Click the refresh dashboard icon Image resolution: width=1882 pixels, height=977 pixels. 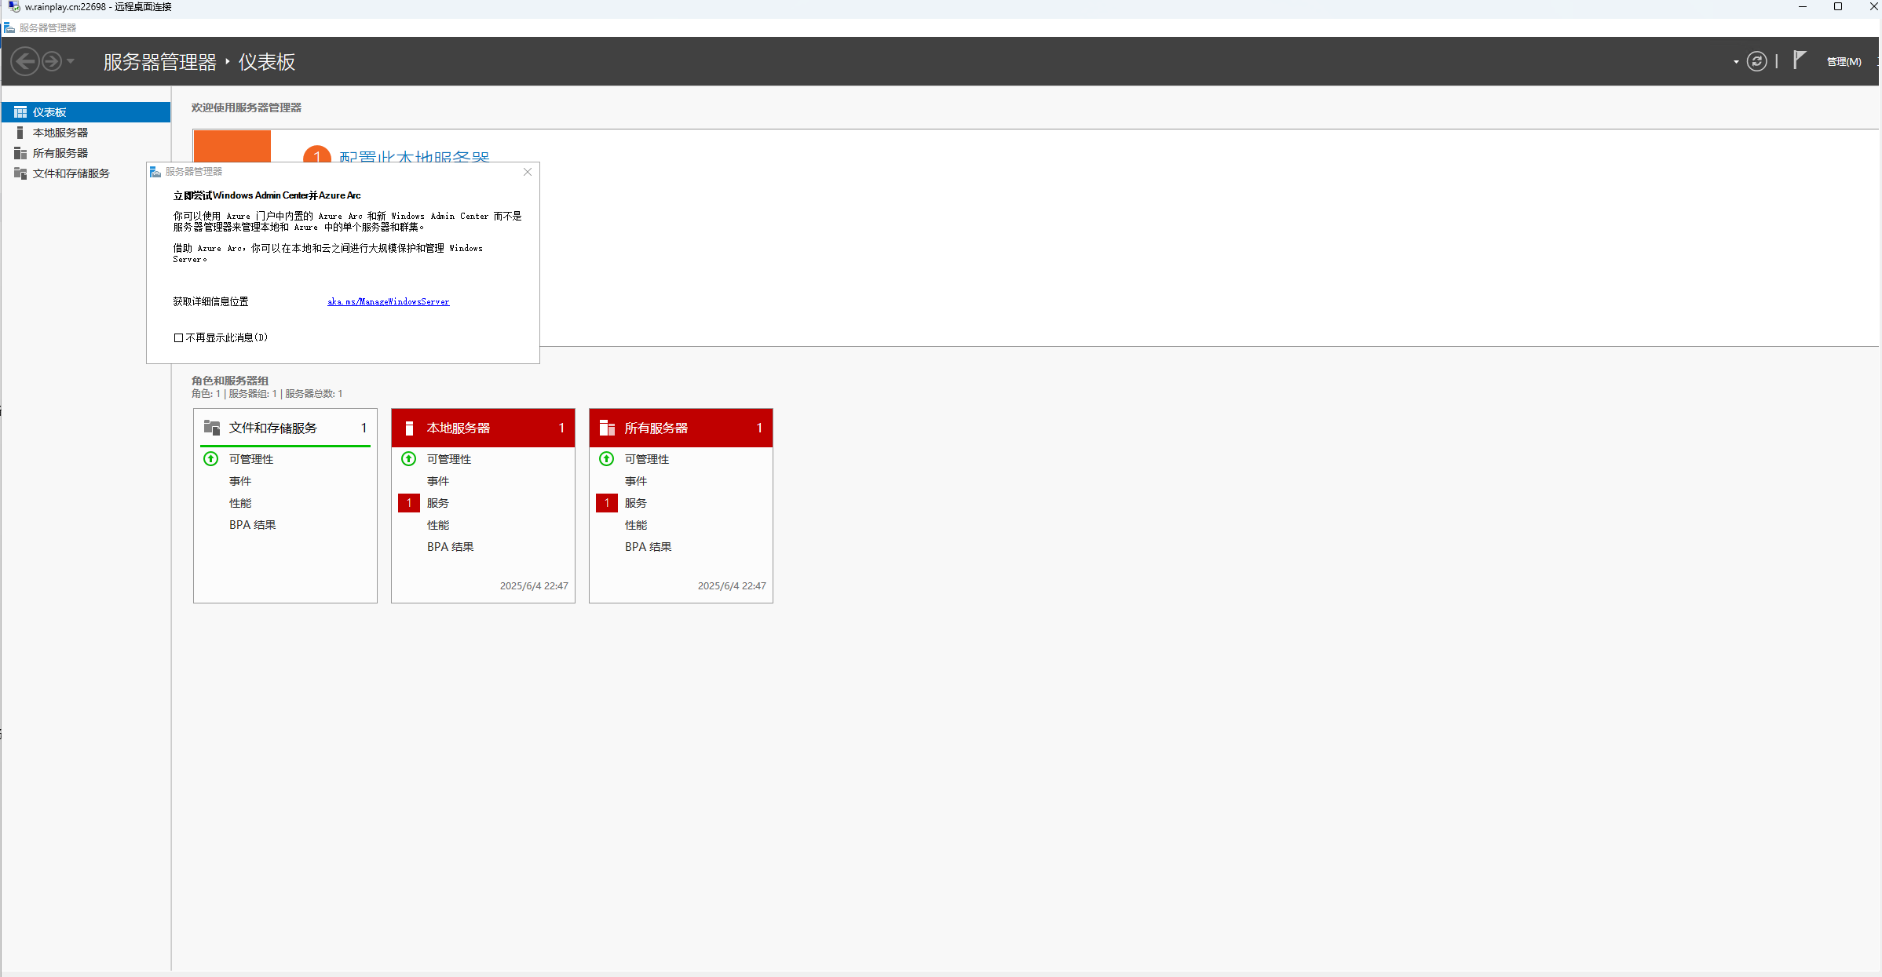pos(1756,61)
